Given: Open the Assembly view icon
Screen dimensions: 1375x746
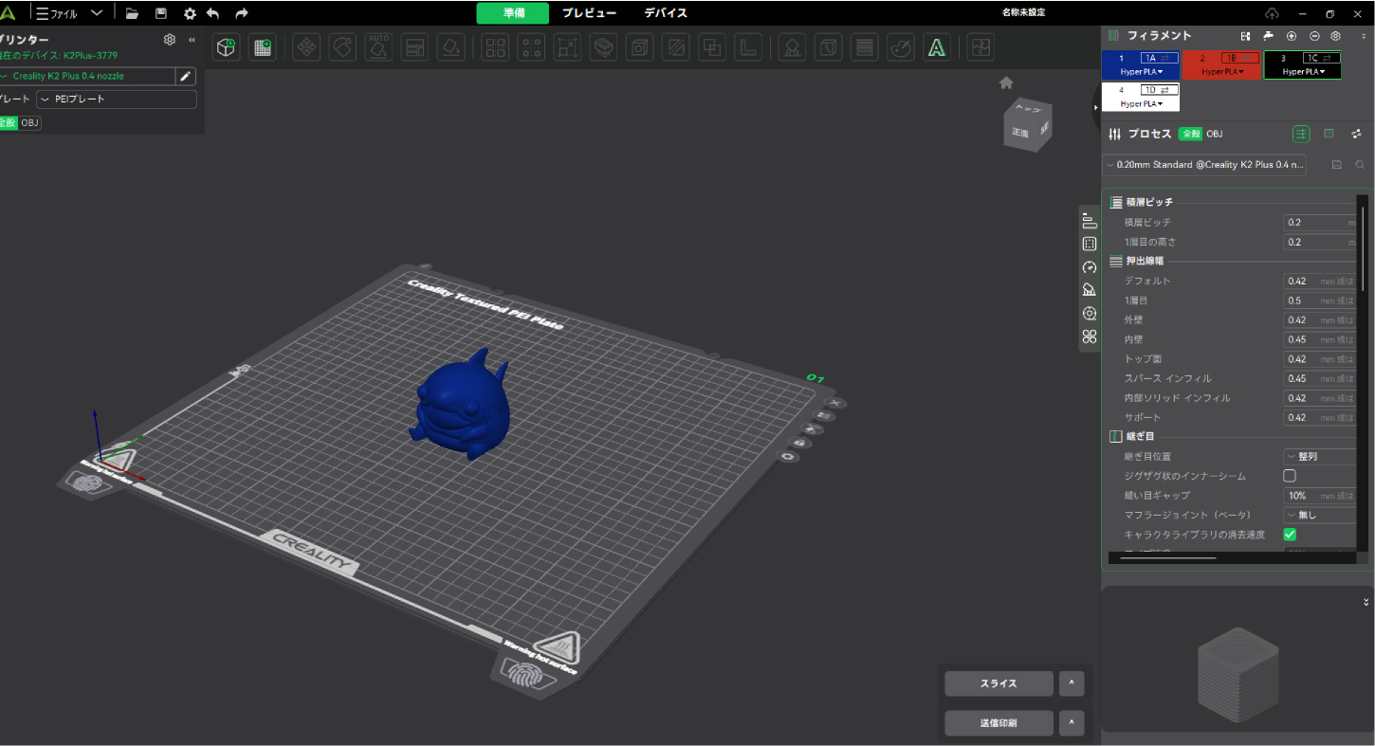Looking at the screenshot, I should click(981, 47).
